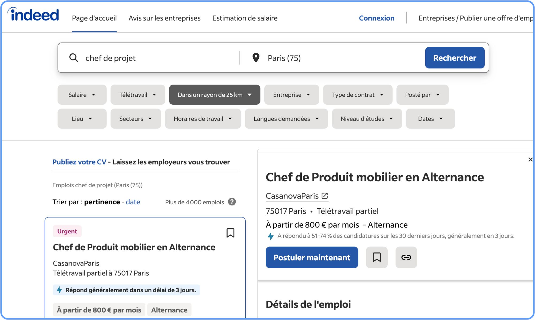Open the Type de contrat filter
The height and width of the screenshot is (320, 535).
pyautogui.click(x=358, y=95)
